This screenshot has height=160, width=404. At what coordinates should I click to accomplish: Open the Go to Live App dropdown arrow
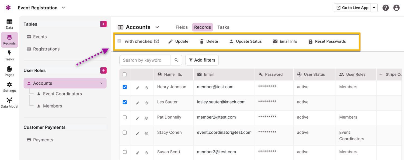click(374, 8)
